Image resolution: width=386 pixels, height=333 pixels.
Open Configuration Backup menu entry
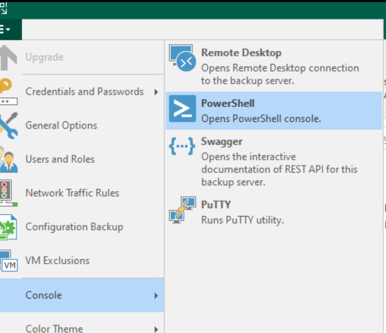[82, 227]
